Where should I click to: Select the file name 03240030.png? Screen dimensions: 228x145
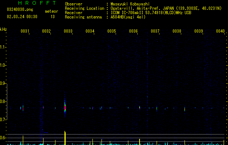20,9
